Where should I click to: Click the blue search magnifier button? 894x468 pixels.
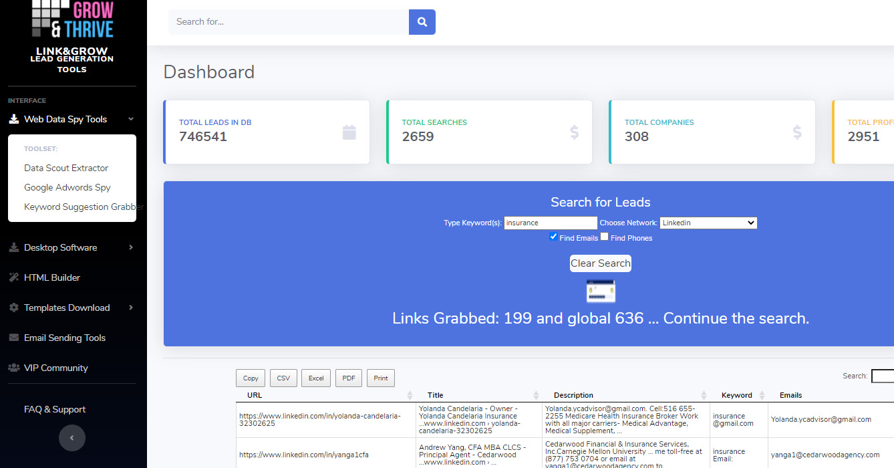[422, 22]
